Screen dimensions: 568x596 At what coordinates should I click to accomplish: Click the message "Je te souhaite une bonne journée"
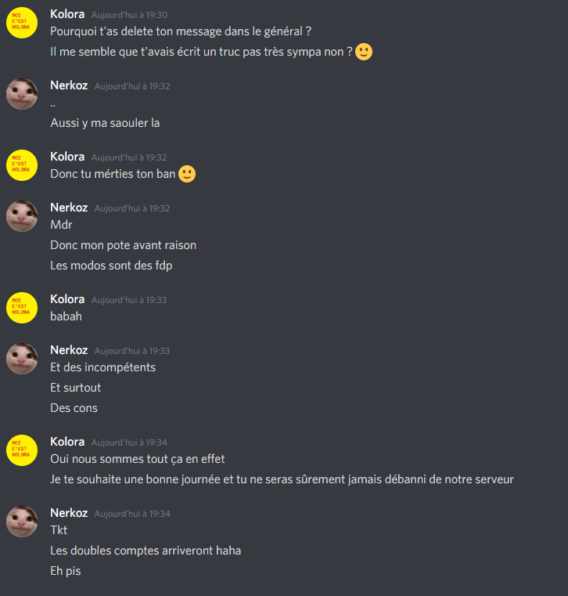282,479
